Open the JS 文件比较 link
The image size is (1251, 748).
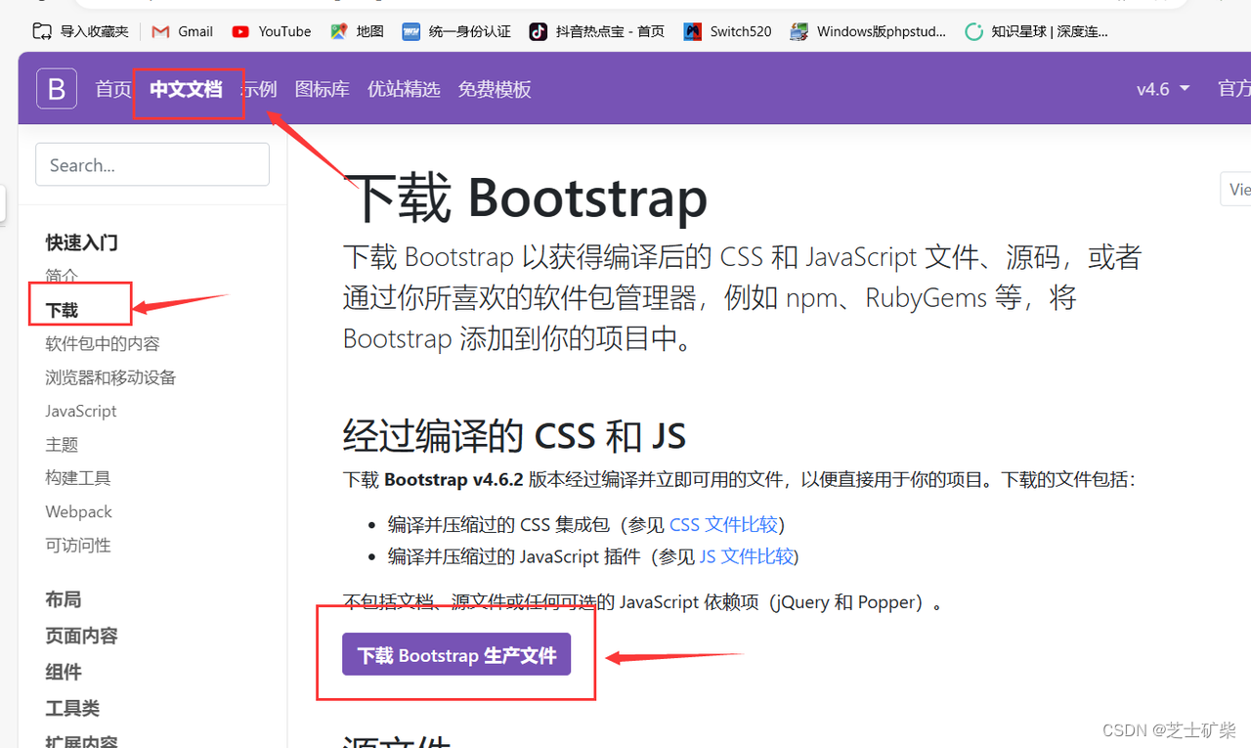click(x=746, y=556)
